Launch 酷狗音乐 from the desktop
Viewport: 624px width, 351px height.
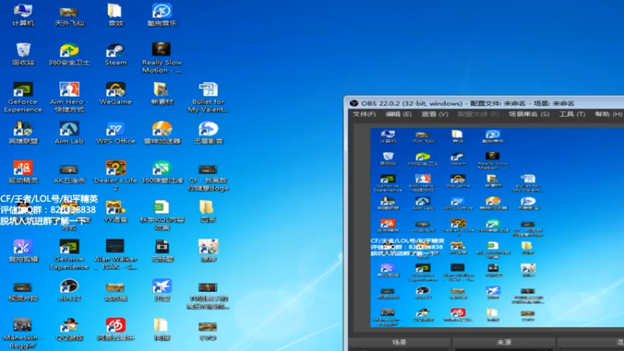(161, 15)
